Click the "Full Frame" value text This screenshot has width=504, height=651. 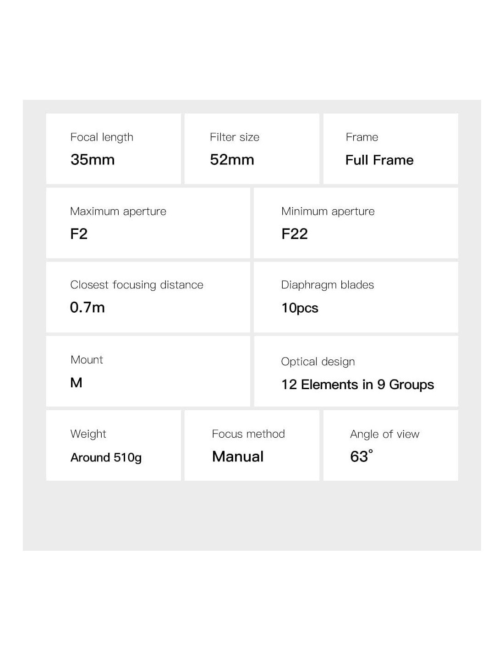tap(379, 160)
